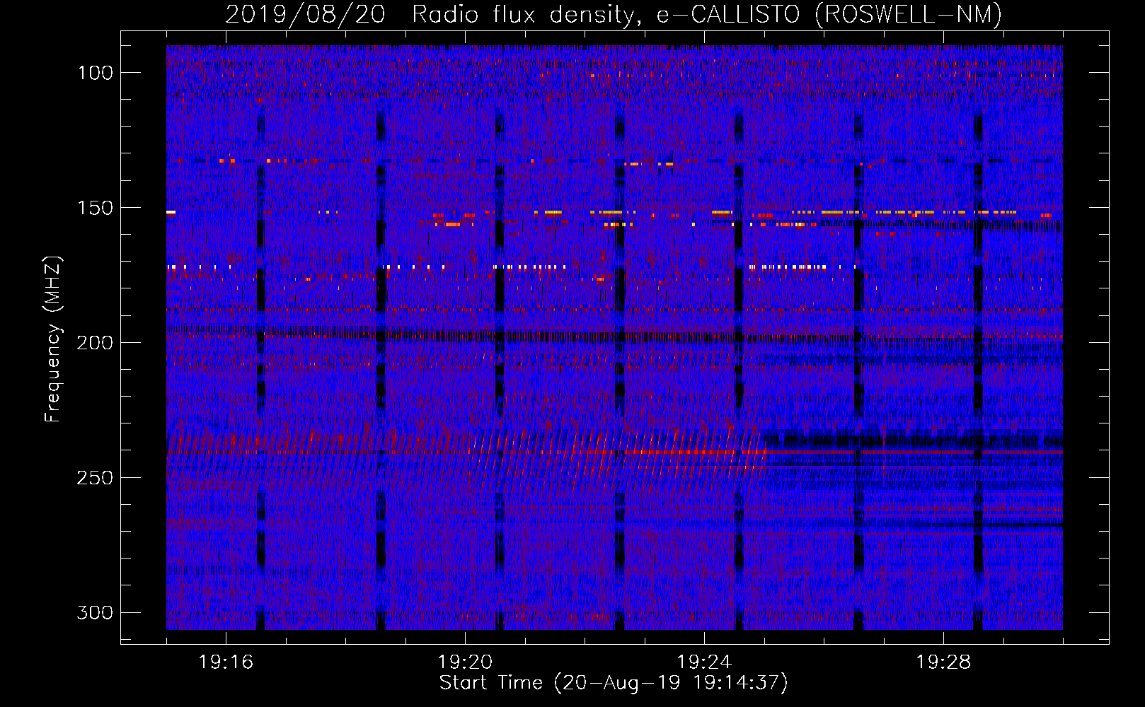Image resolution: width=1145 pixels, height=707 pixels.
Task: Click the 100 frequency tick label
Action: [x=95, y=73]
